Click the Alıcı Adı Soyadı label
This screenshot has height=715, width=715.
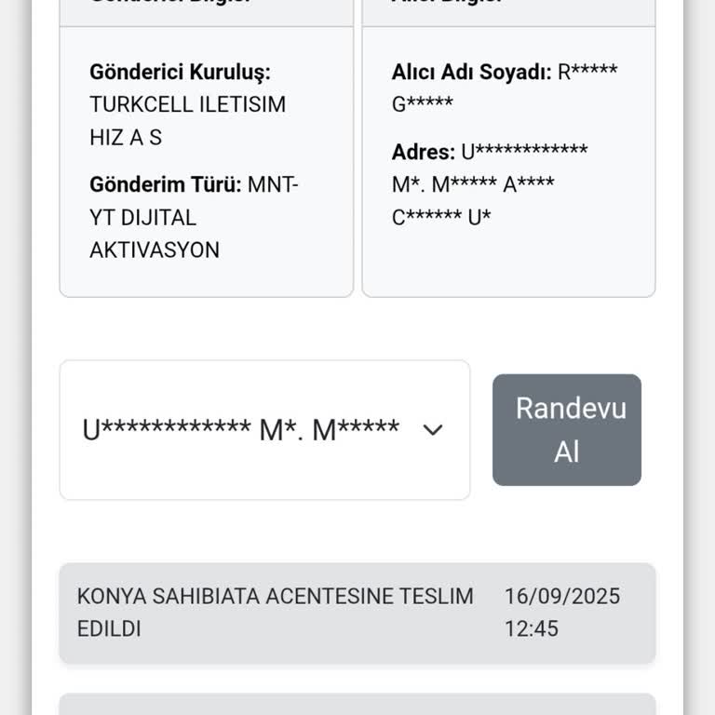pos(471,72)
